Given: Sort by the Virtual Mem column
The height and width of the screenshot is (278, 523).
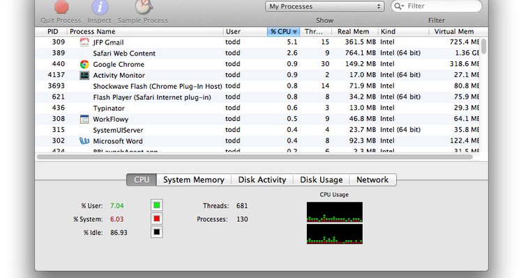Looking at the screenshot, I should tap(455, 31).
